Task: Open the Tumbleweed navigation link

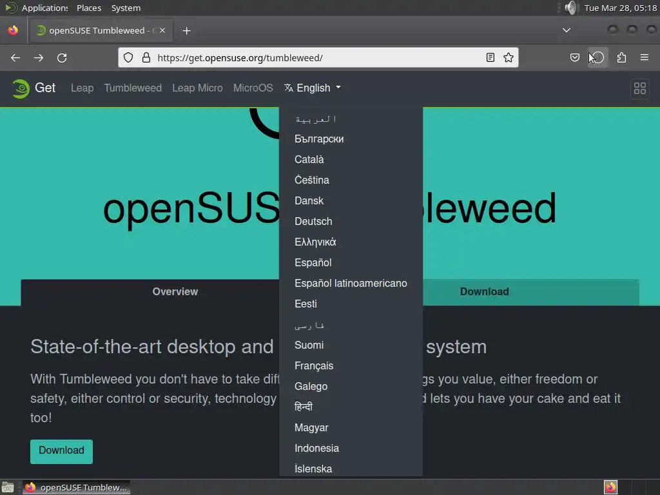Action: pyautogui.click(x=133, y=88)
